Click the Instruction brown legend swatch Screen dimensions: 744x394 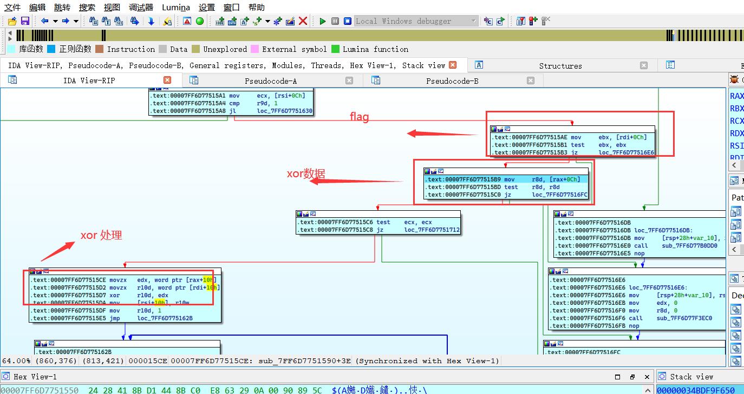pyautogui.click(x=99, y=49)
